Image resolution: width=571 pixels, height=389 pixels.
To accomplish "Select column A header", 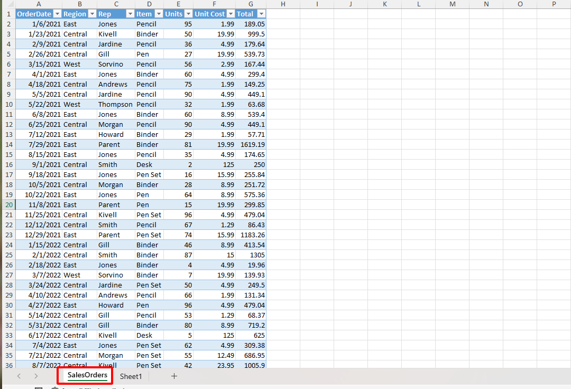I will coord(39,4).
